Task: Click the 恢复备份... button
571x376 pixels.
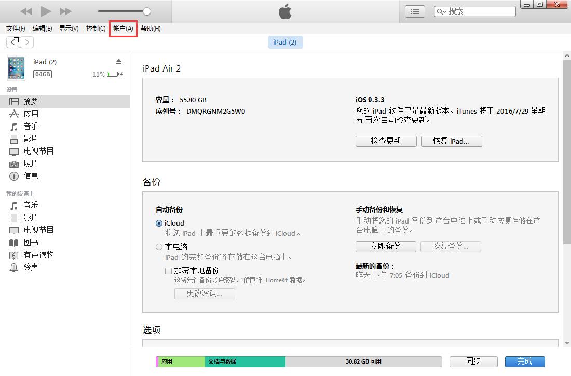Action: coord(451,246)
